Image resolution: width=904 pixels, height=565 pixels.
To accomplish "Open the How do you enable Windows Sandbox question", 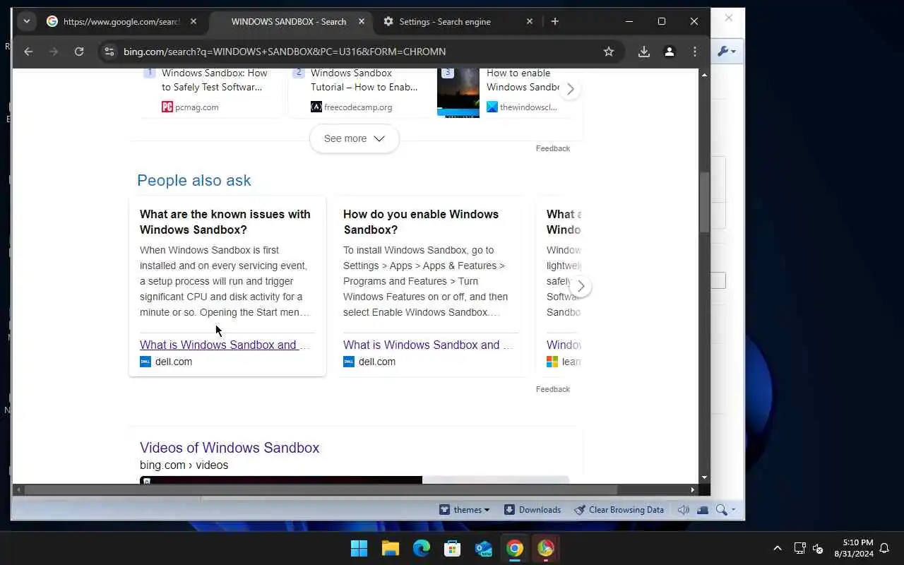I will tap(421, 222).
